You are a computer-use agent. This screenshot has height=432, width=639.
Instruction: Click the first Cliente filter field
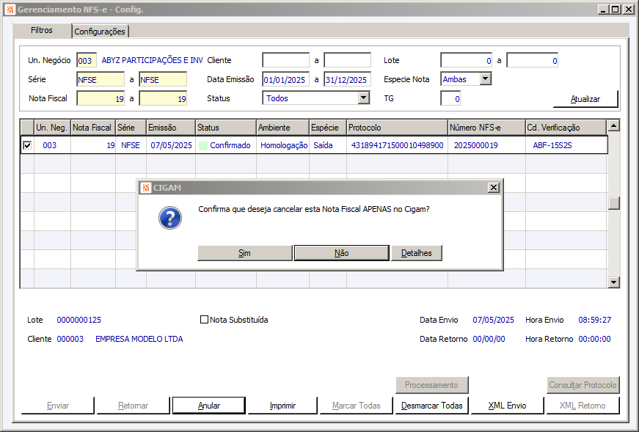(x=285, y=60)
